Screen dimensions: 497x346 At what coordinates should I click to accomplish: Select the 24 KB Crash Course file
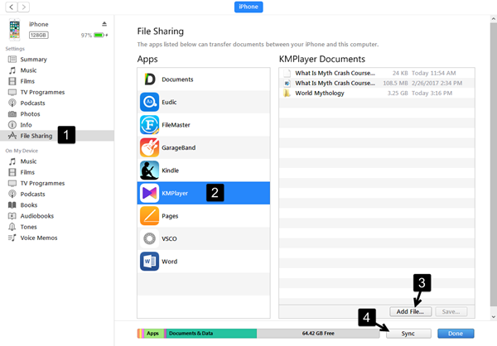click(377, 73)
